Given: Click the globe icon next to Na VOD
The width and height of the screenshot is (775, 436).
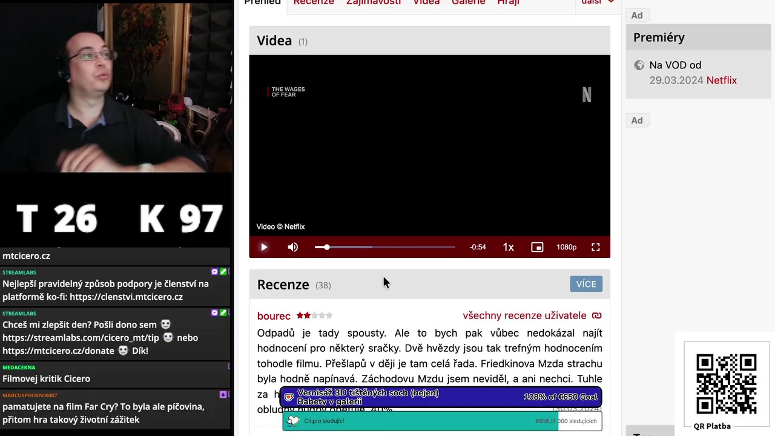Looking at the screenshot, I should coord(639,65).
